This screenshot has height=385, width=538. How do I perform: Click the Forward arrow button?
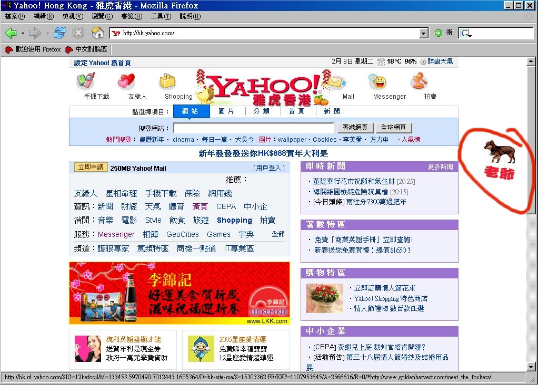(x=35, y=33)
